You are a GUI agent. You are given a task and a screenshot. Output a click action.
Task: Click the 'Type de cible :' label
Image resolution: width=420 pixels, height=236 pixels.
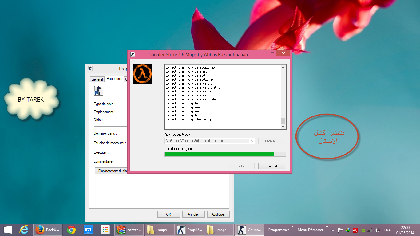click(105, 104)
